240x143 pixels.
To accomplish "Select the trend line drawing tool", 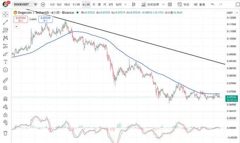I will pos(6,22).
